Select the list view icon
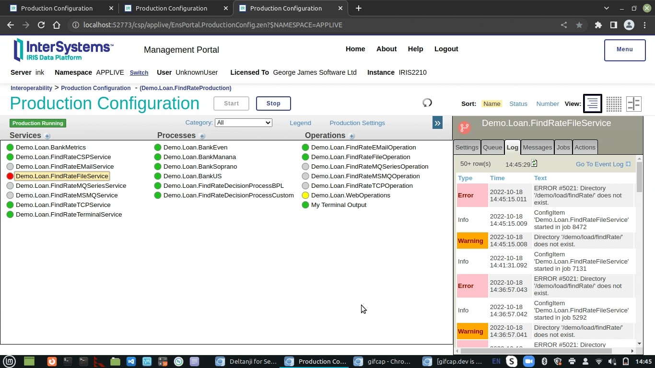655x368 pixels. tap(592, 103)
